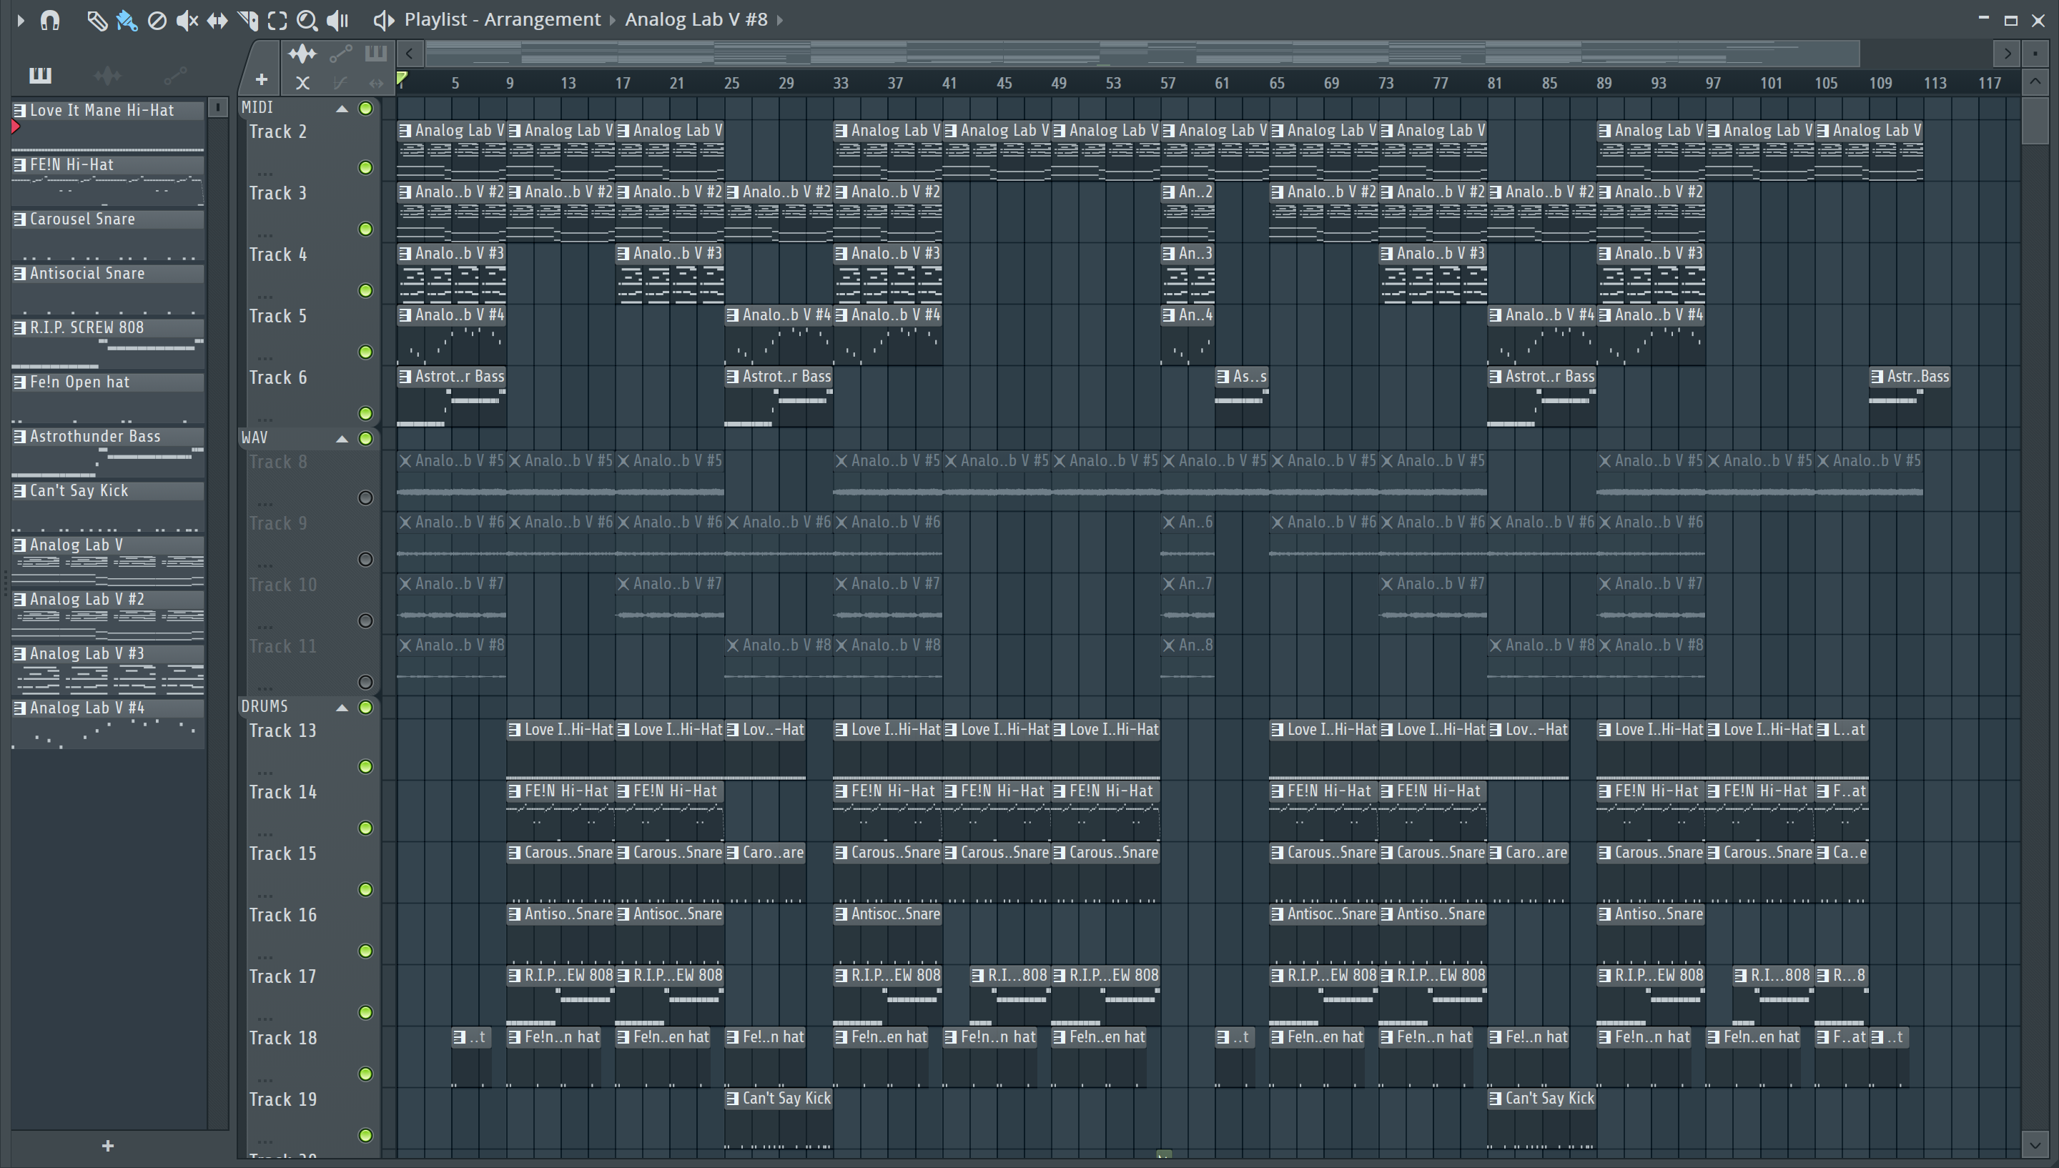
Task: Click the horizontal timeline overview scrollbar
Action: click(x=1142, y=54)
